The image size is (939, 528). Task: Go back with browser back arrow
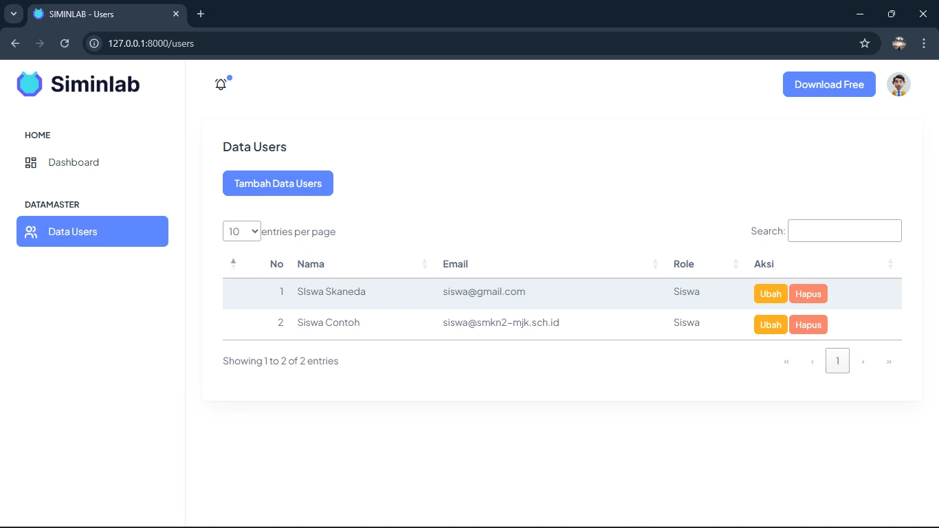pos(15,43)
